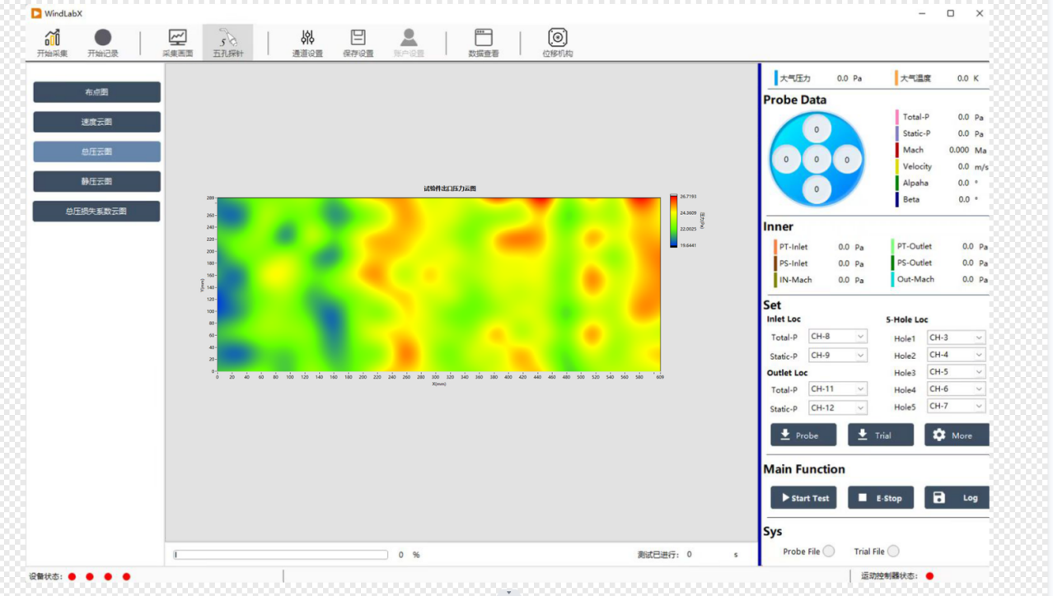This screenshot has height=596, width=1053.
Task: Show the 布点图 point layout view
Action: (96, 92)
